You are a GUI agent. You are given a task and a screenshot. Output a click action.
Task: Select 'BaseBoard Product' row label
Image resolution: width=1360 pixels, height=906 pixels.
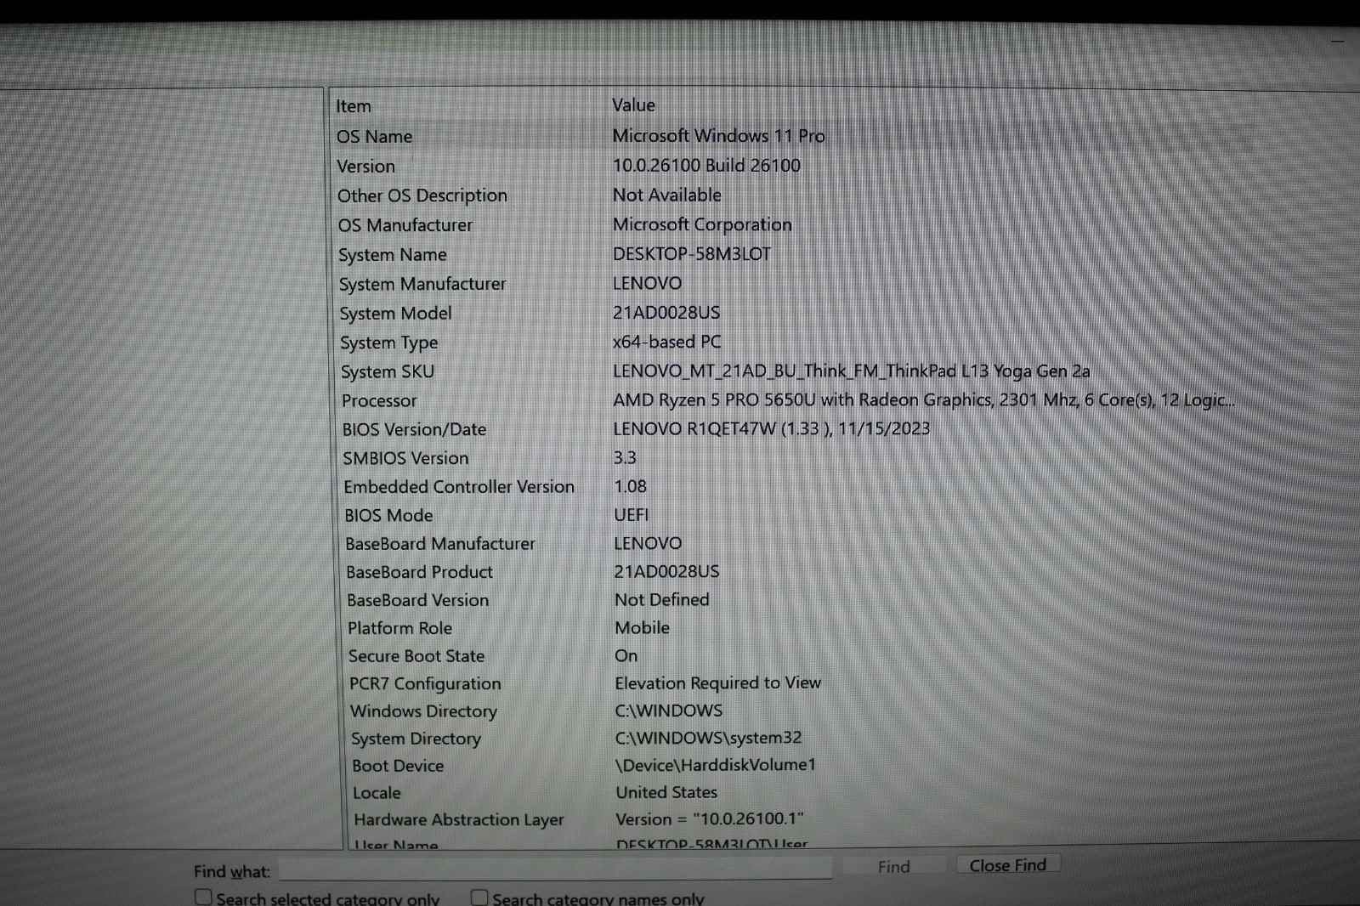pyautogui.click(x=419, y=573)
